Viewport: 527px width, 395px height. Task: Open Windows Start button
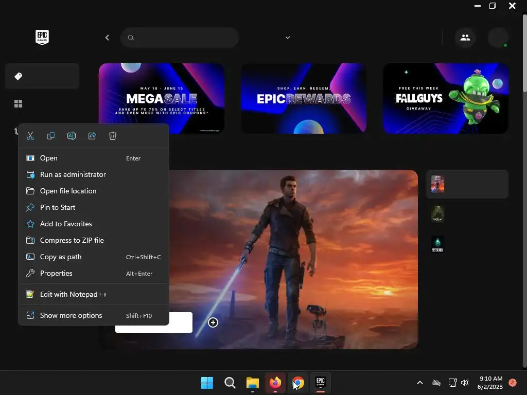[207, 383]
